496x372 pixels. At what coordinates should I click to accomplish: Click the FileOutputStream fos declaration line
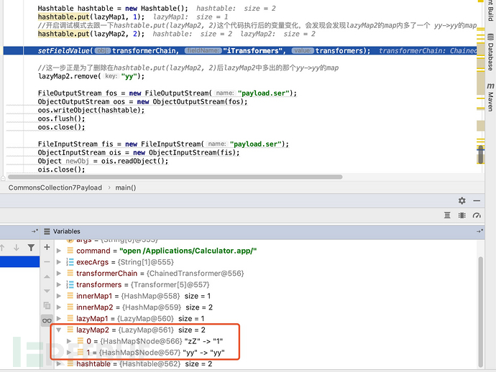coord(167,93)
